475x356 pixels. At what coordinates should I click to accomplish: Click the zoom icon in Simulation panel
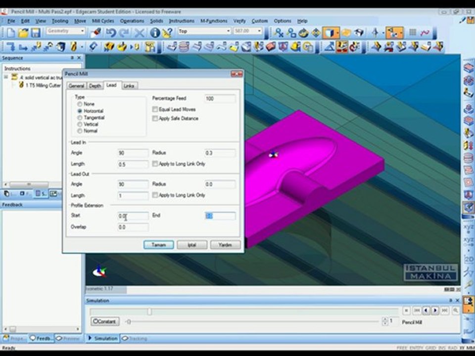455,311
